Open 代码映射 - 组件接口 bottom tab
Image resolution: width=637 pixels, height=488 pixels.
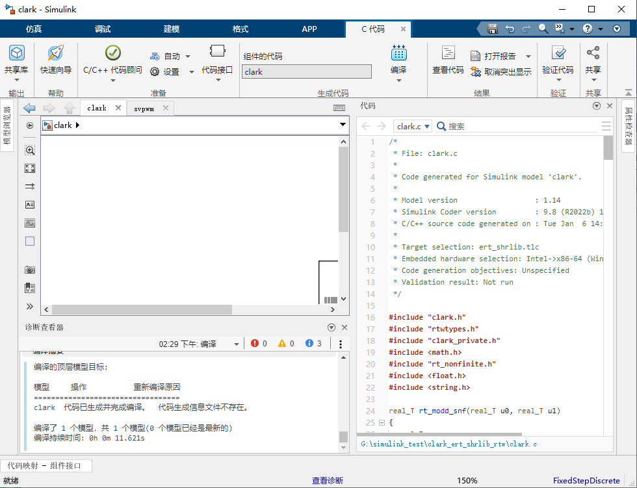click(46, 466)
